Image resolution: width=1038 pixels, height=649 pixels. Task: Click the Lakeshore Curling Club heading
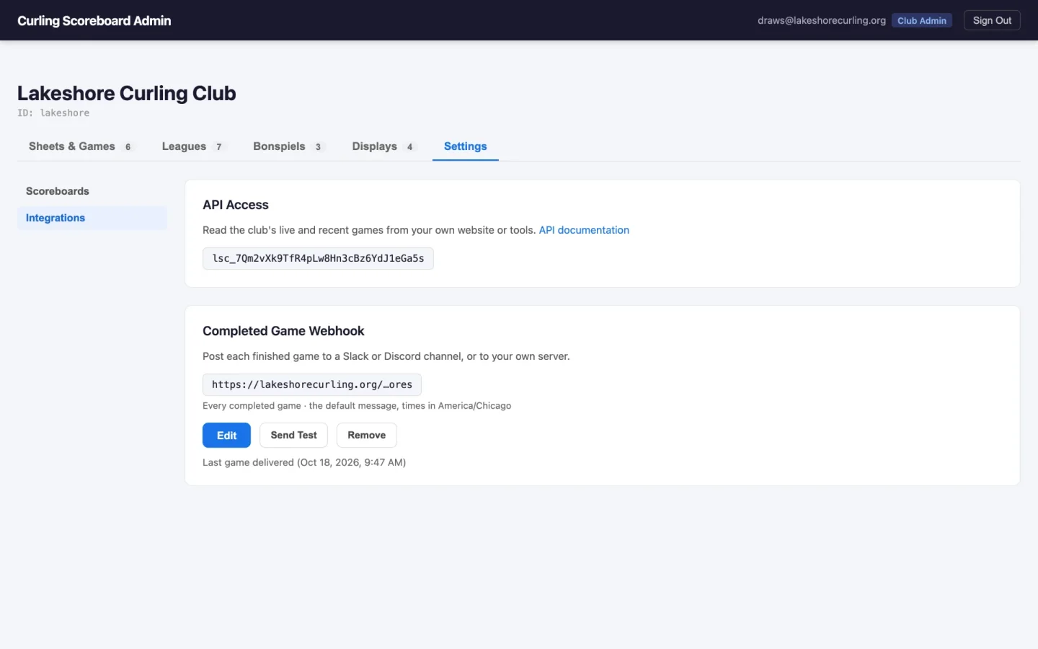(127, 93)
